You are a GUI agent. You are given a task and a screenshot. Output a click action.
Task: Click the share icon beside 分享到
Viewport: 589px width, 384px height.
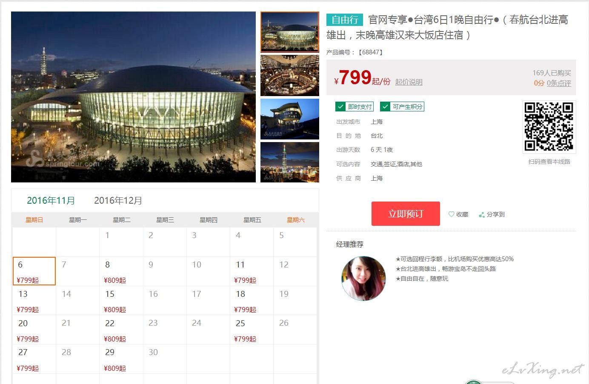(482, 215)
